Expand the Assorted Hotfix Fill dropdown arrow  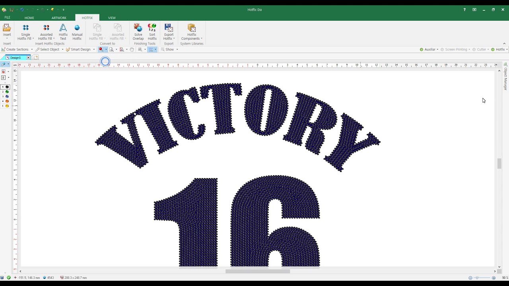coord(54,39)
